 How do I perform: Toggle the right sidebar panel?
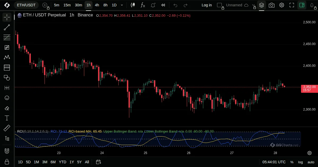pyautogui.click(x=302, y=5)
